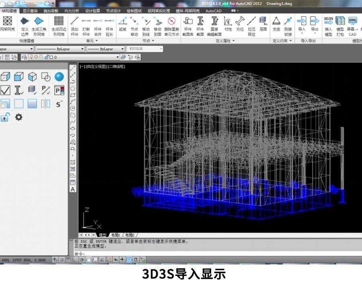Click layer 0 color square swatch
Image resolution: width=362 pixels, height=283 pixels.
[51, 57]
